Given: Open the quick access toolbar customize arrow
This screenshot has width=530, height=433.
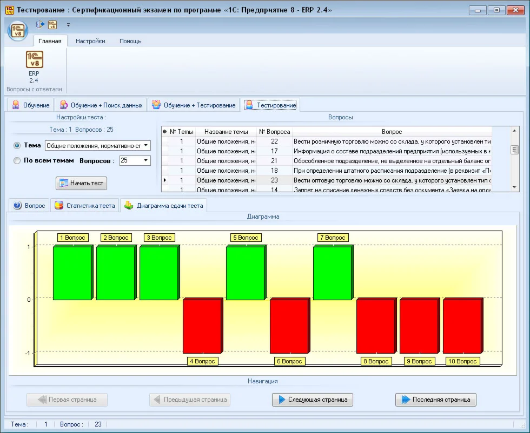Looking at the screenshot, I should pyautogui.click(x=68, y=25).
